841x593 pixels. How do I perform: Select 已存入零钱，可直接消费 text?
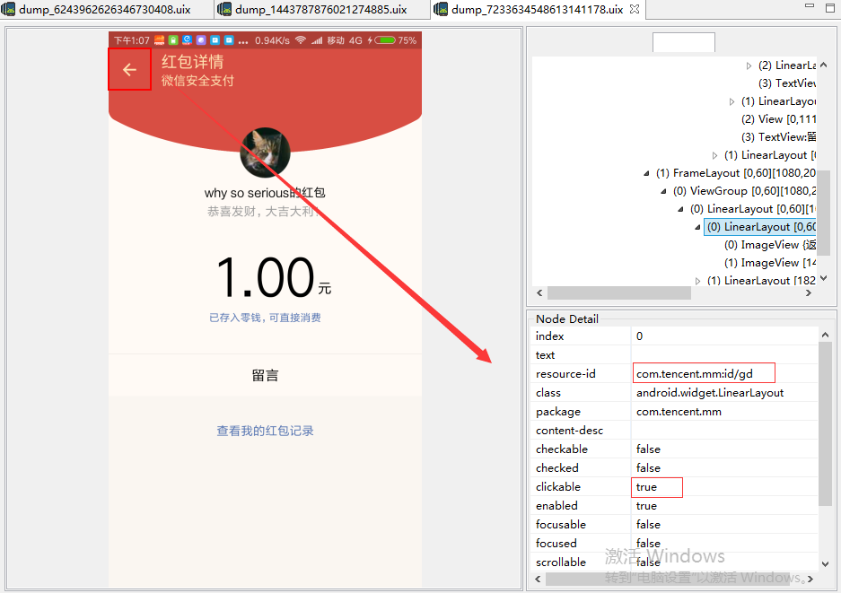click(265, 318)
